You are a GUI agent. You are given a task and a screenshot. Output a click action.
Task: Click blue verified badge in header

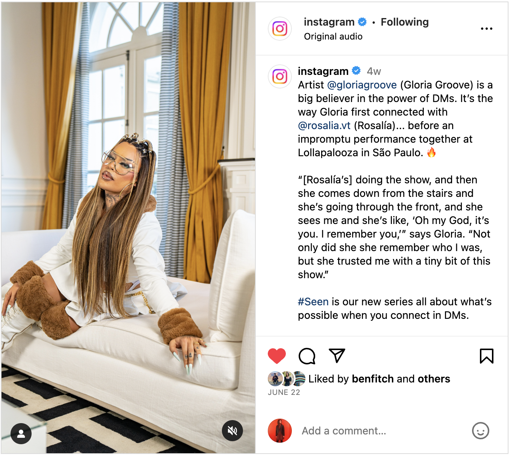pyautogui.click(x=362, y=22)
